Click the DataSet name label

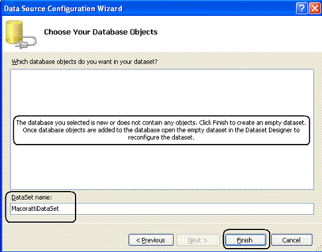(32, 197)
